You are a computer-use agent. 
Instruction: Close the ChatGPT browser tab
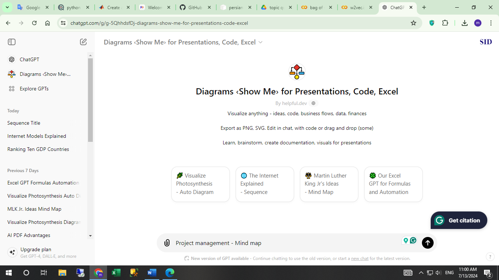411,7
